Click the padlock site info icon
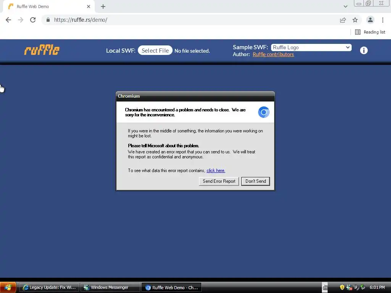The height and width of the screenshot is (293, 391). tap(48, 20)
